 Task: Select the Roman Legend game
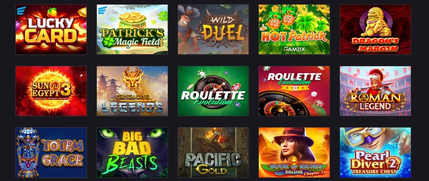point(375,91)
